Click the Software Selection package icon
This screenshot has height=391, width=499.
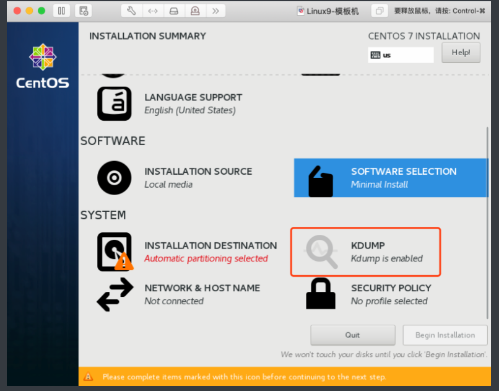pos(321,181)
